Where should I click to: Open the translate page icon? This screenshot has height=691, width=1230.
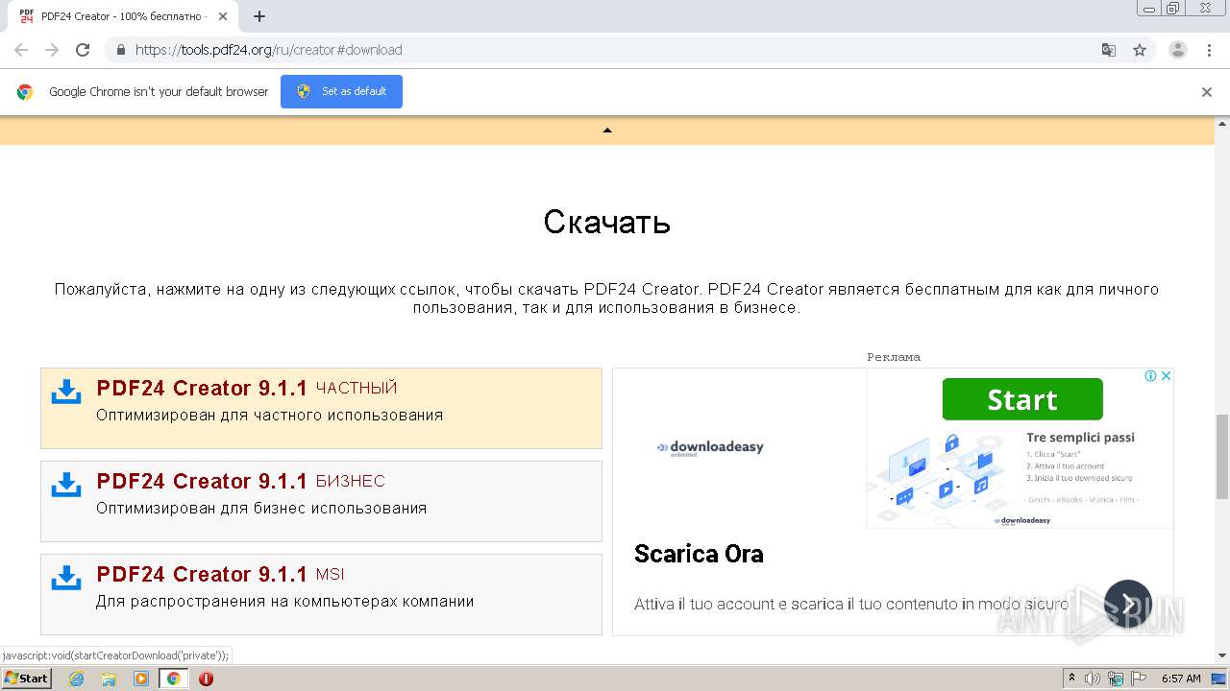(x=1109, y=50)
